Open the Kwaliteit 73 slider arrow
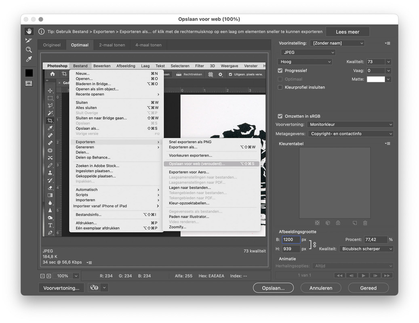 pos(389,62)
